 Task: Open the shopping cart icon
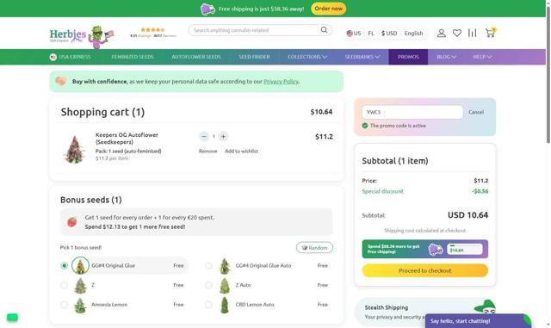point(490,33)
